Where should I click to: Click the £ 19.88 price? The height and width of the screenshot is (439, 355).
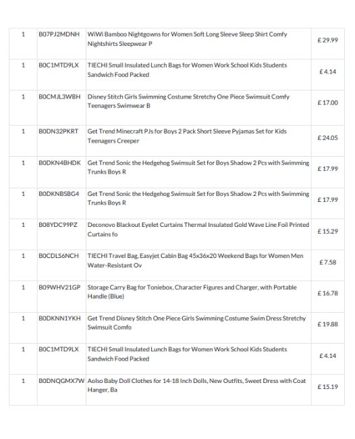tap(327, 324)
